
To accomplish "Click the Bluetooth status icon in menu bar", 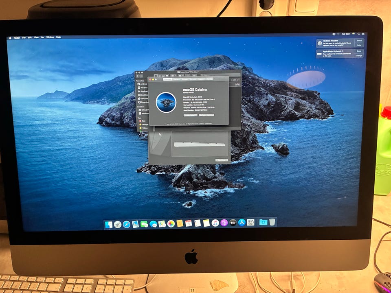I will (x=334, y=34).
